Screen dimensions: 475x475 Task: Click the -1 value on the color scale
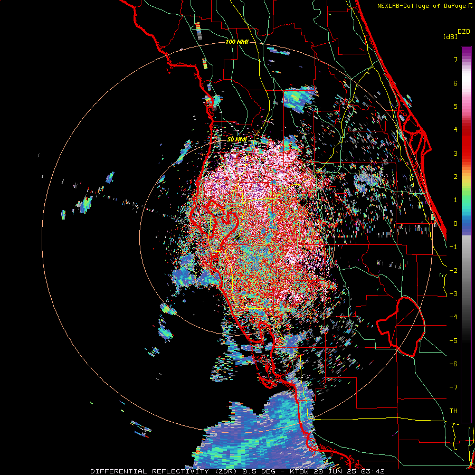453,247
